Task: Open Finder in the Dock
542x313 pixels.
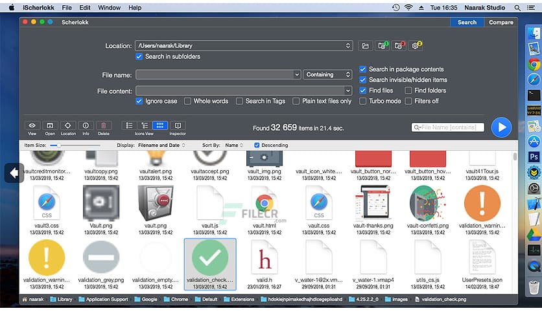Action: coord(534,33)
